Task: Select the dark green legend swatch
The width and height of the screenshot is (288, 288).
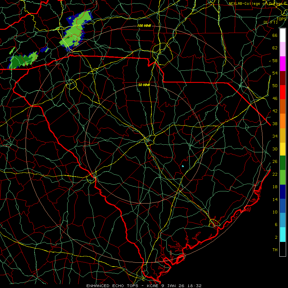Action: [283, 163]
